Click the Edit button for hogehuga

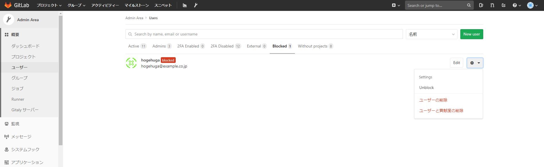(456, 63)
